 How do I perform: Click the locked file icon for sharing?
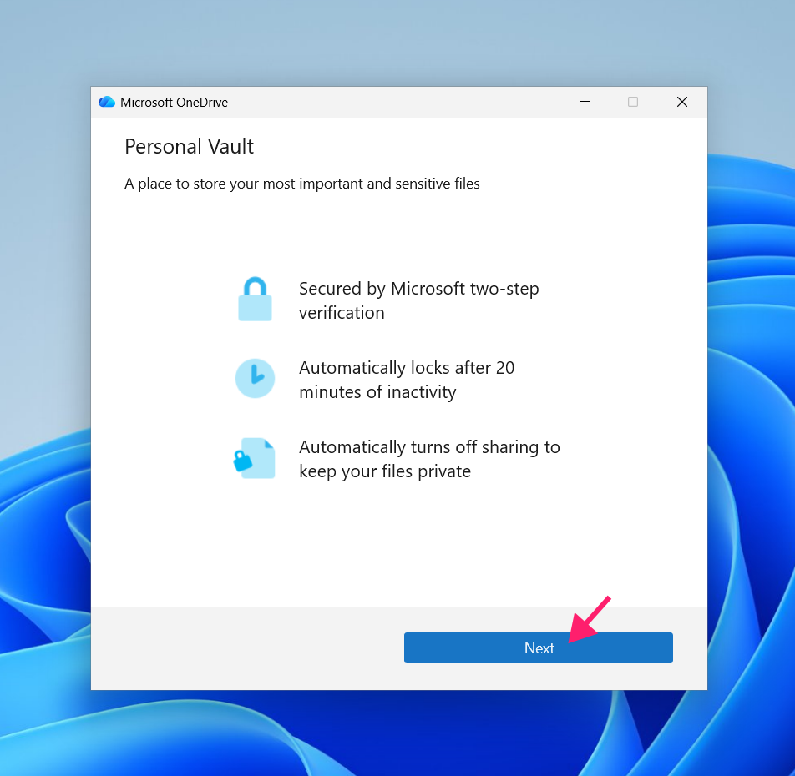254,458
